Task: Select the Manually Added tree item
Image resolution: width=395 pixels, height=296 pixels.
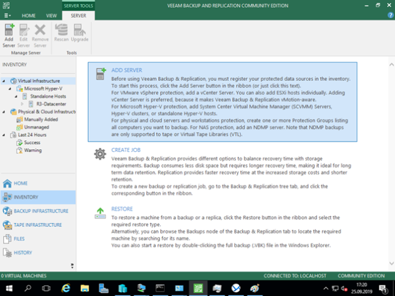Action: [41, 119]
